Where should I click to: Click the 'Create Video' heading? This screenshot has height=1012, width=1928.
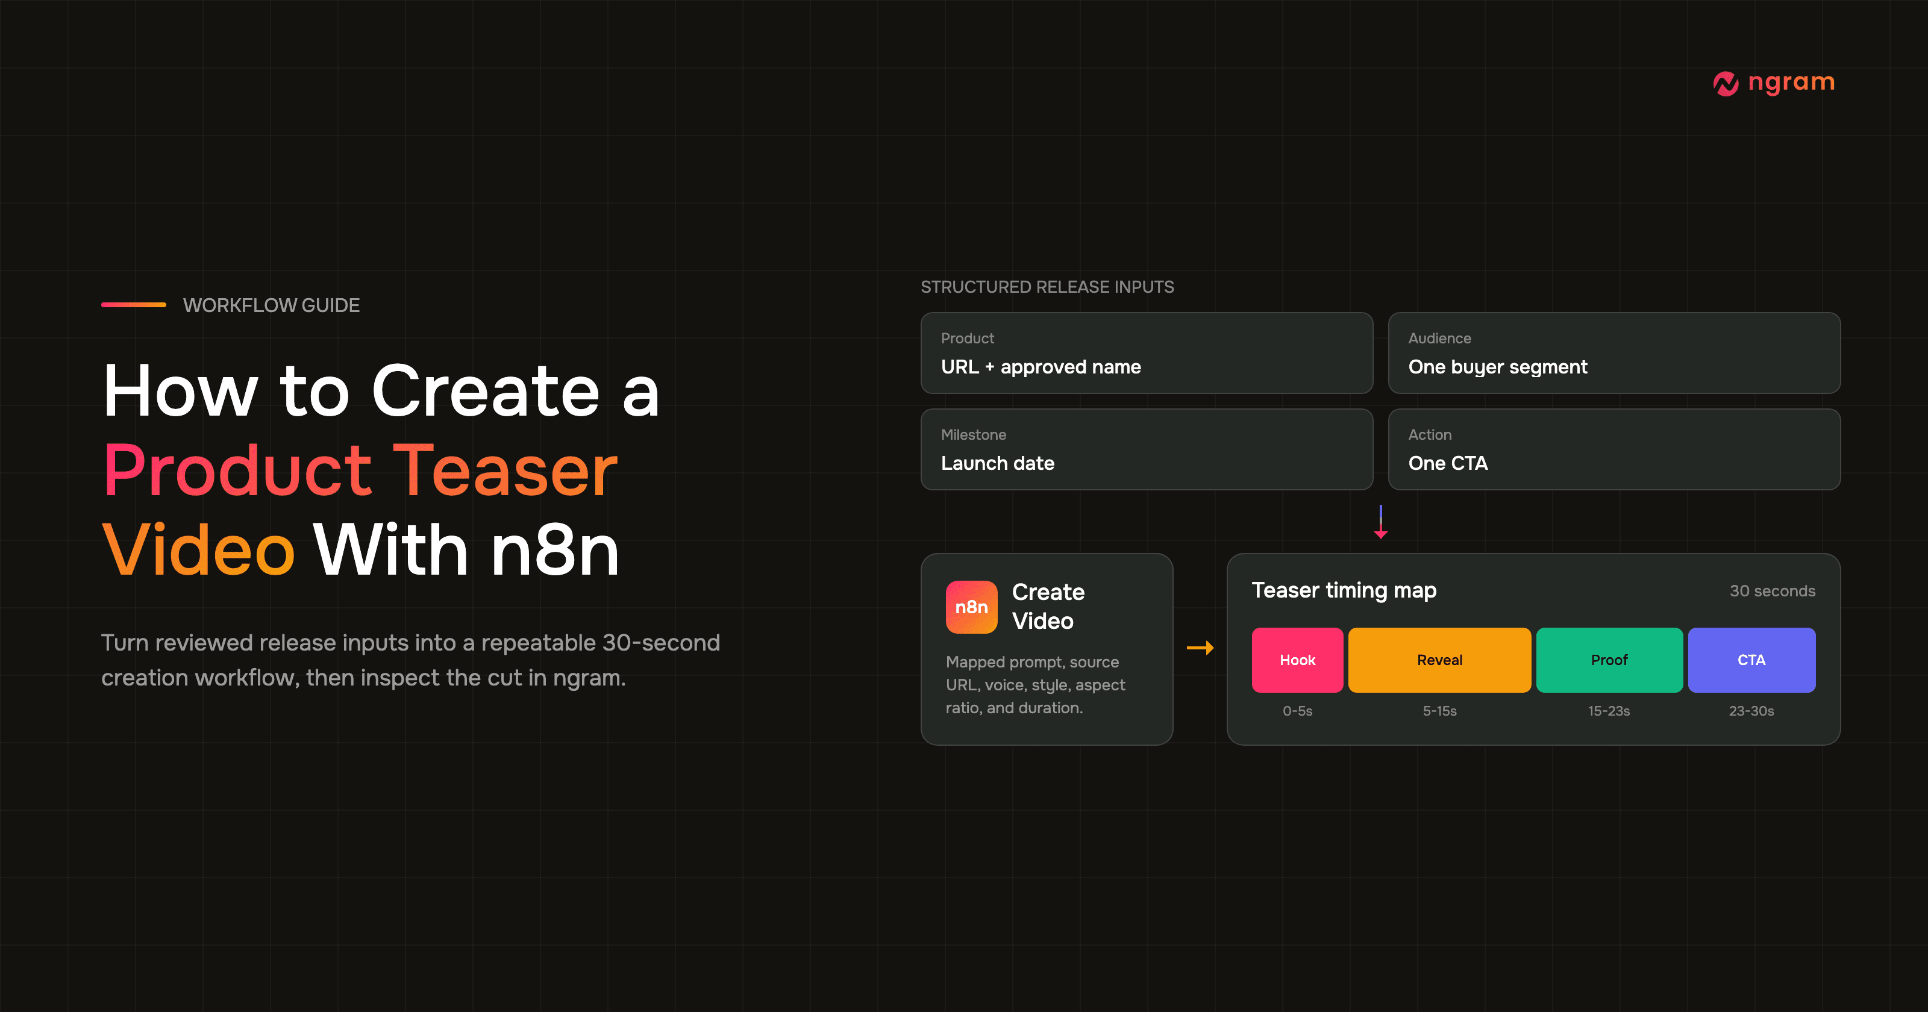1048,607
